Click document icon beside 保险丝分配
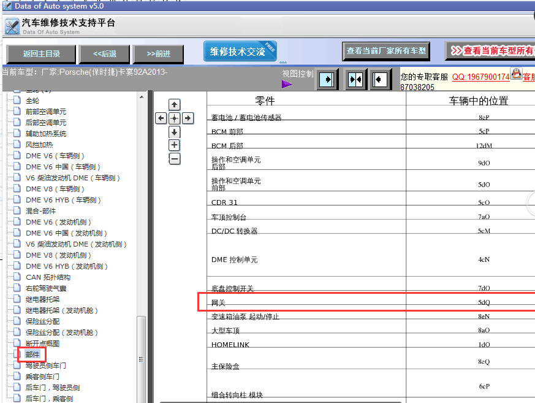Viewport: 535px width, 403px height. (17, 321)
